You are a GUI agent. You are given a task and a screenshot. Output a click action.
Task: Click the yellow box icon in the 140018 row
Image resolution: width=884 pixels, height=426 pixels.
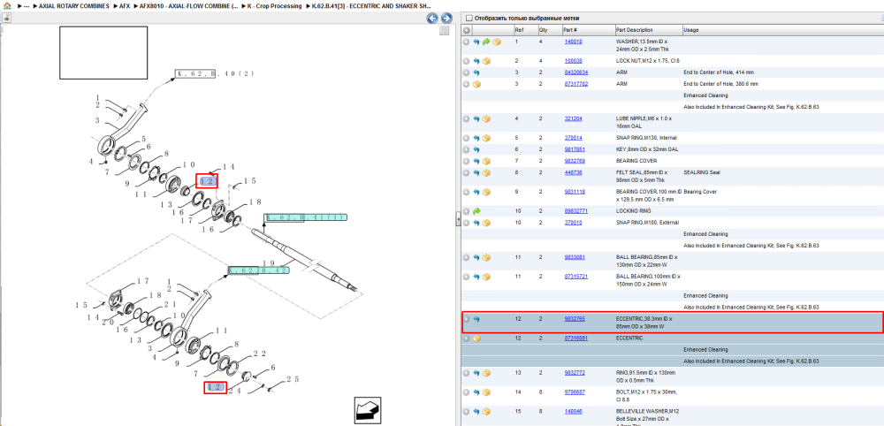[x=497, y=42]
